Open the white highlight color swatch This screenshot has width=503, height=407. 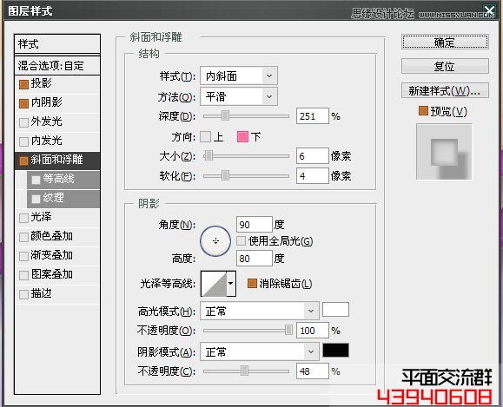click(335, 310)
